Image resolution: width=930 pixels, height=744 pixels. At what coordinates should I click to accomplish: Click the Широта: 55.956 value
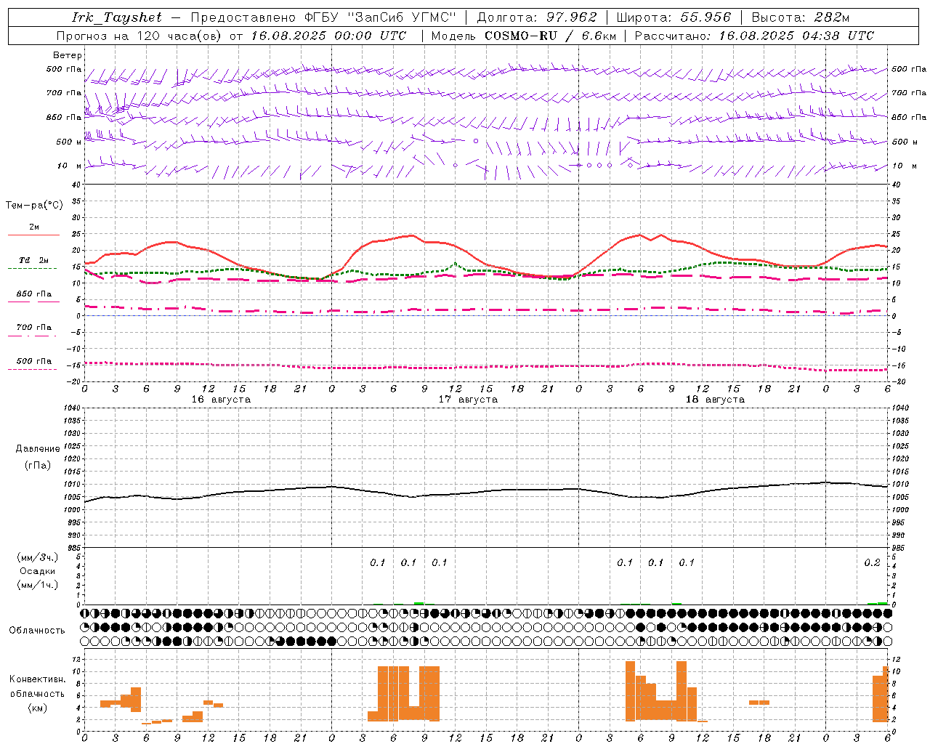[x=674, y=17]
